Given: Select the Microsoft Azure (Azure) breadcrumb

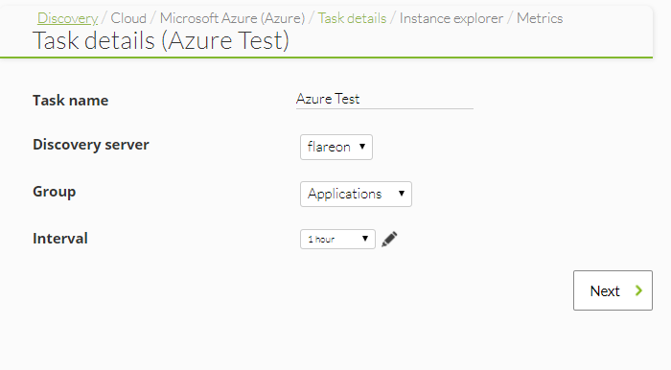Looking at the screenshot, I should coord(232,18).
